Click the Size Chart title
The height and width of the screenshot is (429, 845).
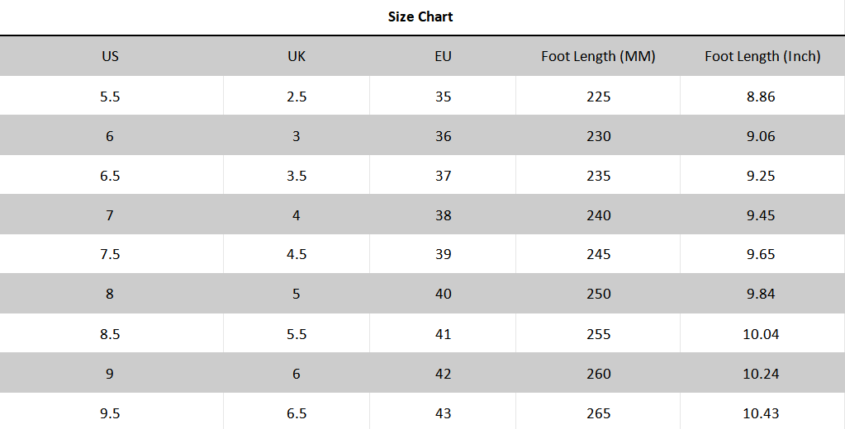[420, 16]
